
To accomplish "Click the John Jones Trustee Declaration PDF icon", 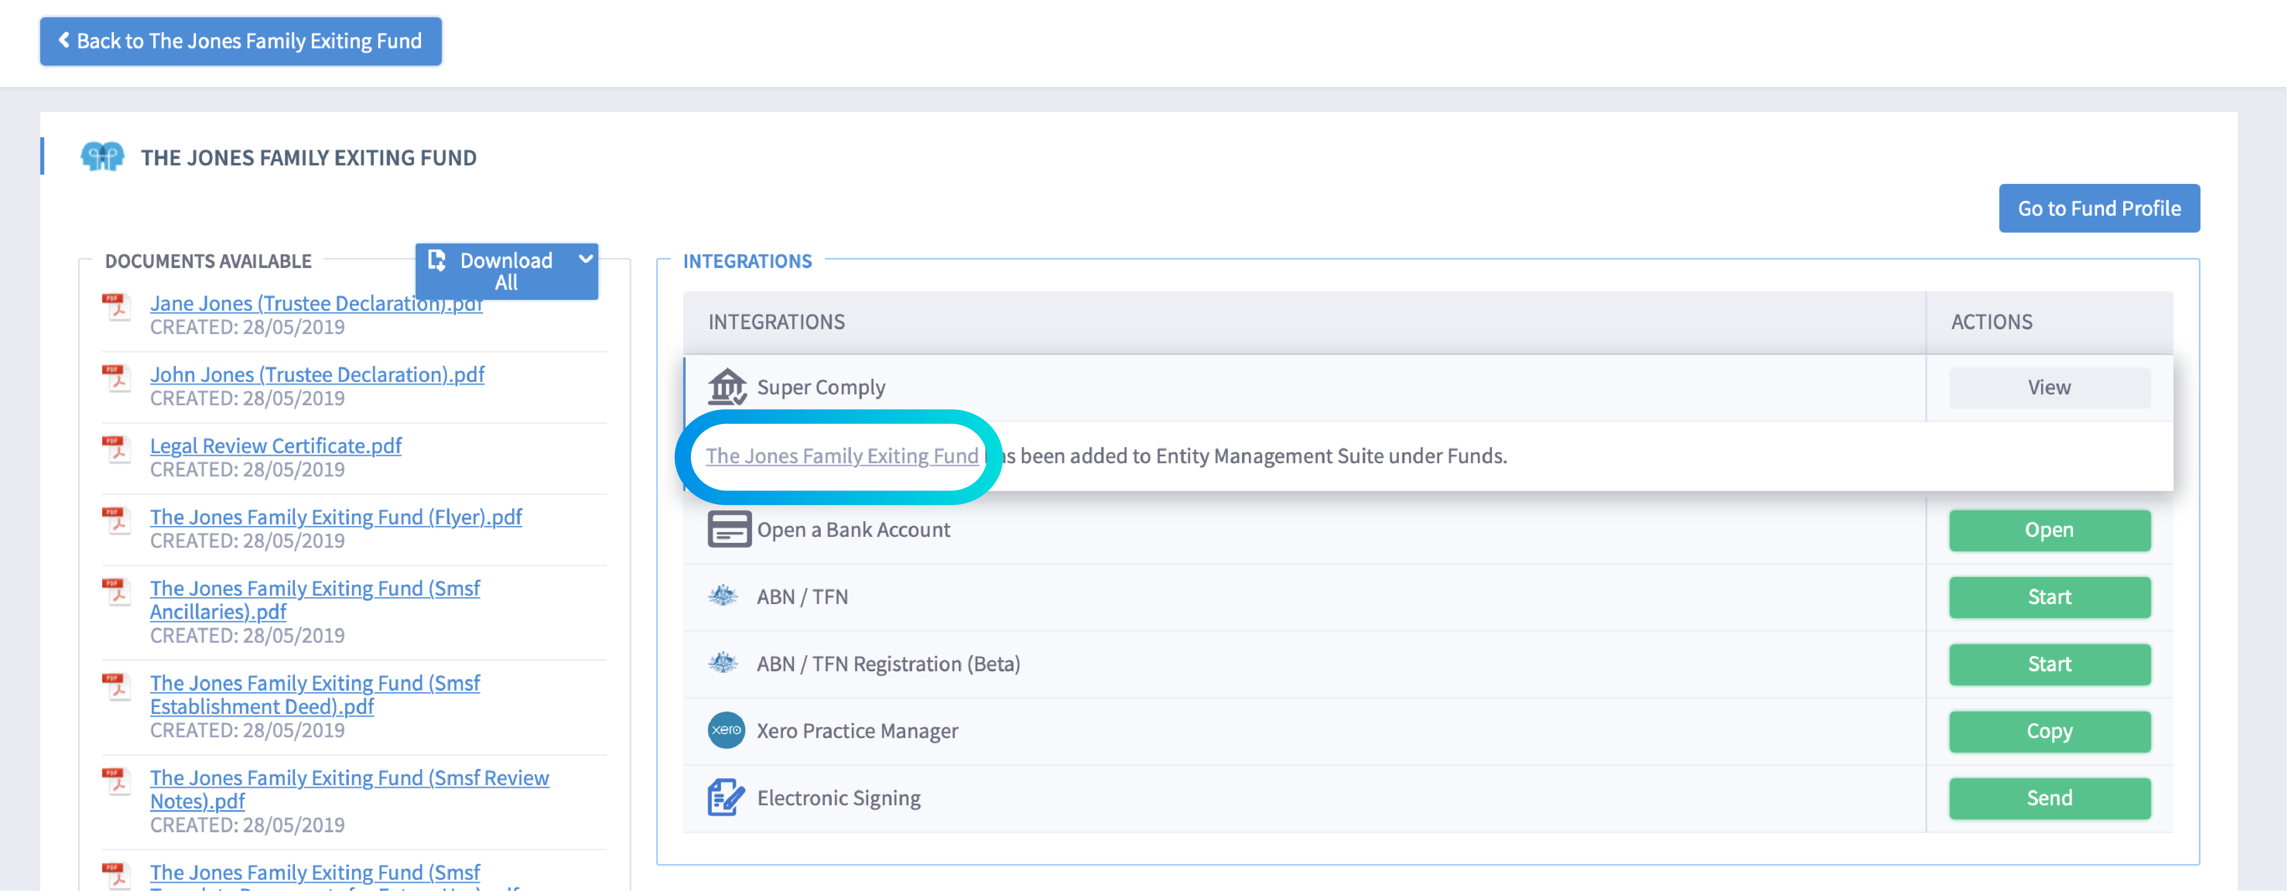I will [116, 378].
